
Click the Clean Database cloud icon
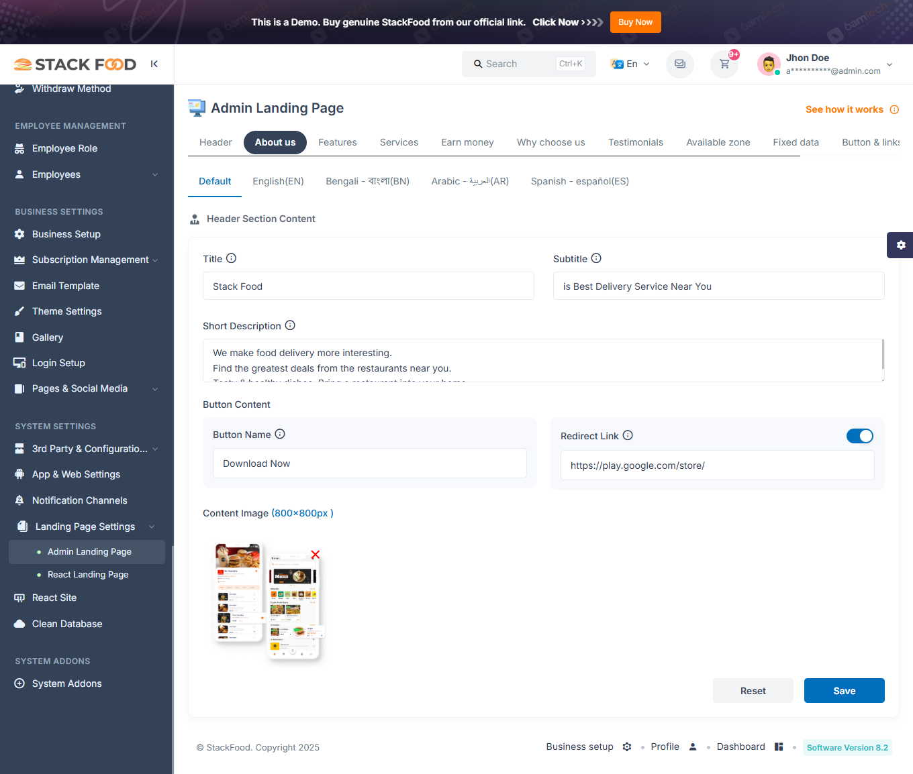(19, 624)
